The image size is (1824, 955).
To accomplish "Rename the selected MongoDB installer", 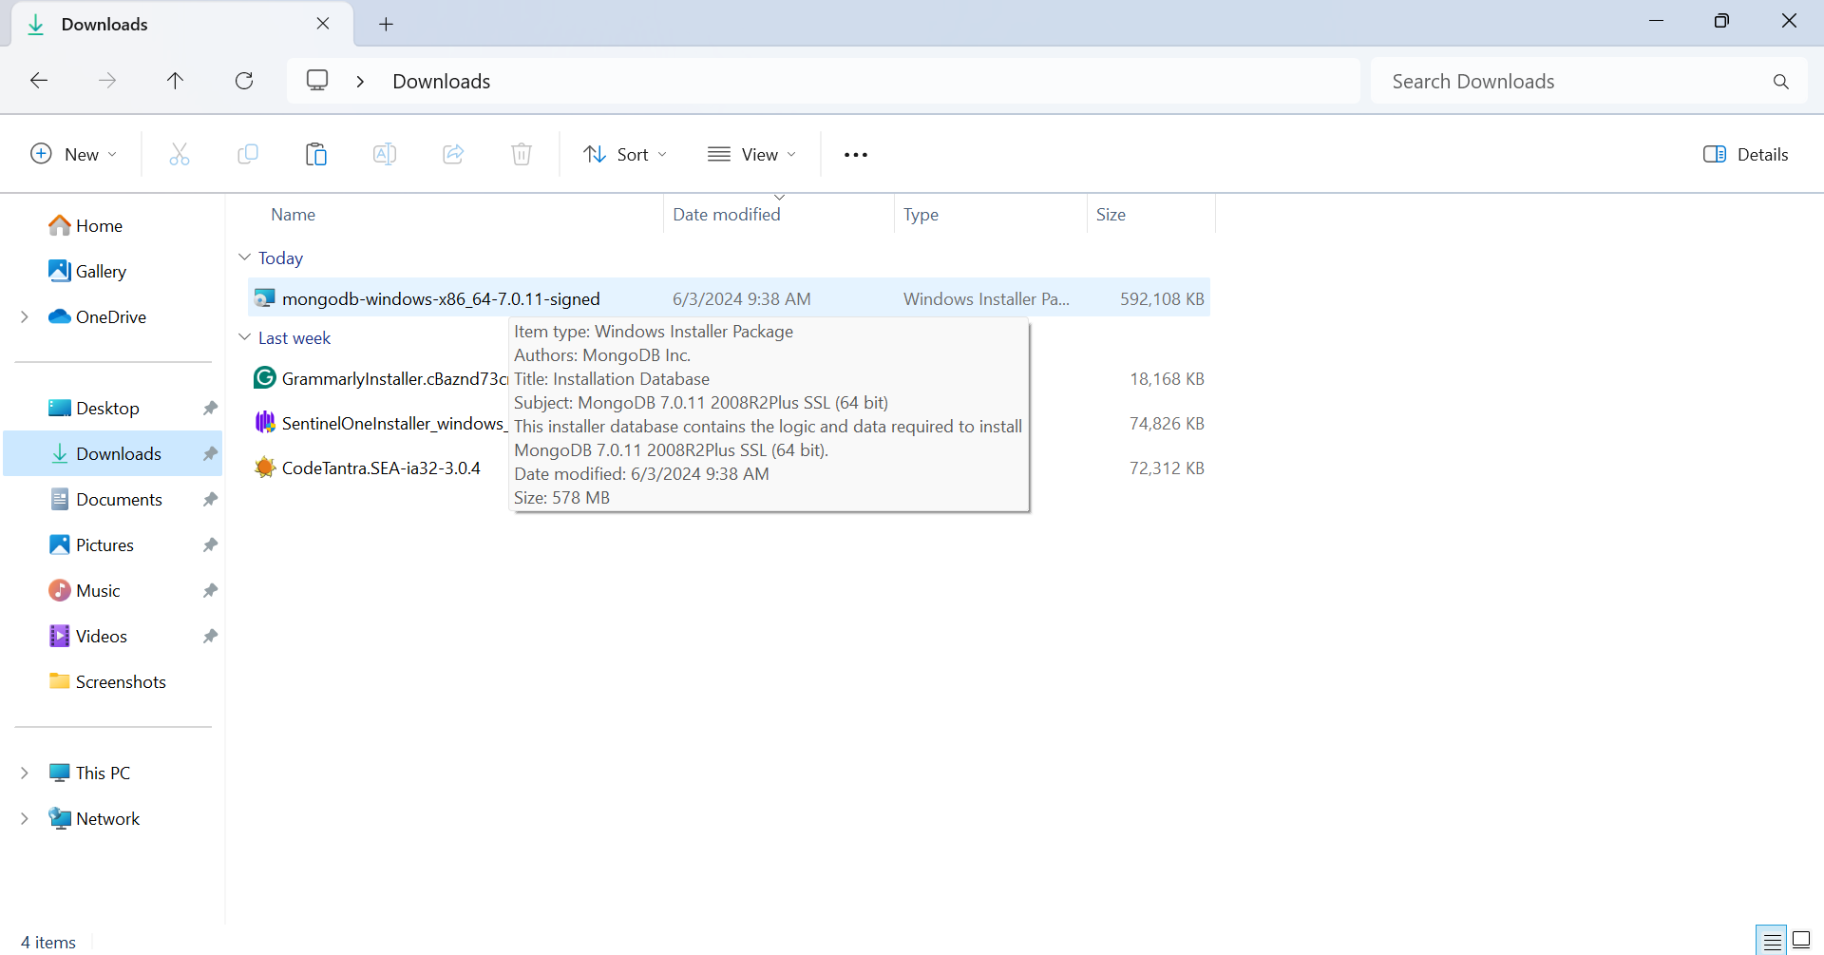I will click(x=385, y=153).
